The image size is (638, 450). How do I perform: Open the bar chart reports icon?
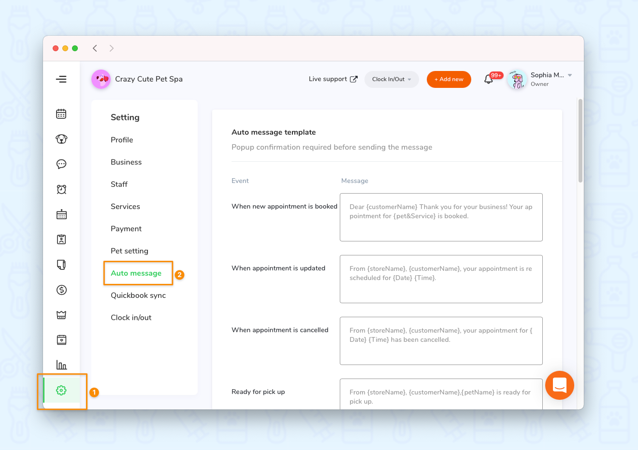coord(61,365)
